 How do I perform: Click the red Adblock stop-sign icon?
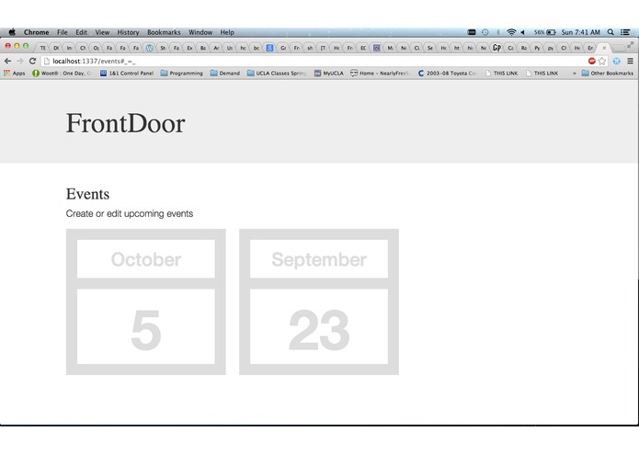[x=592, y=61]
